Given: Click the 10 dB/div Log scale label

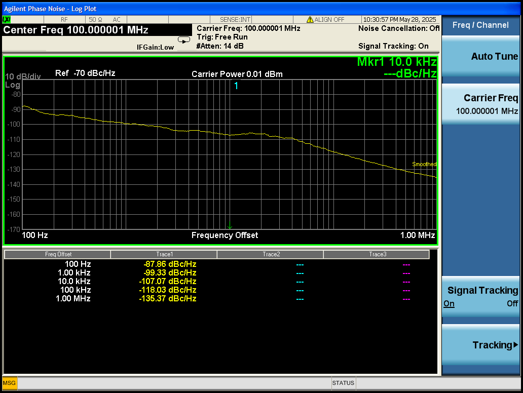Looking at the screenshot, I should coord(23,81).
